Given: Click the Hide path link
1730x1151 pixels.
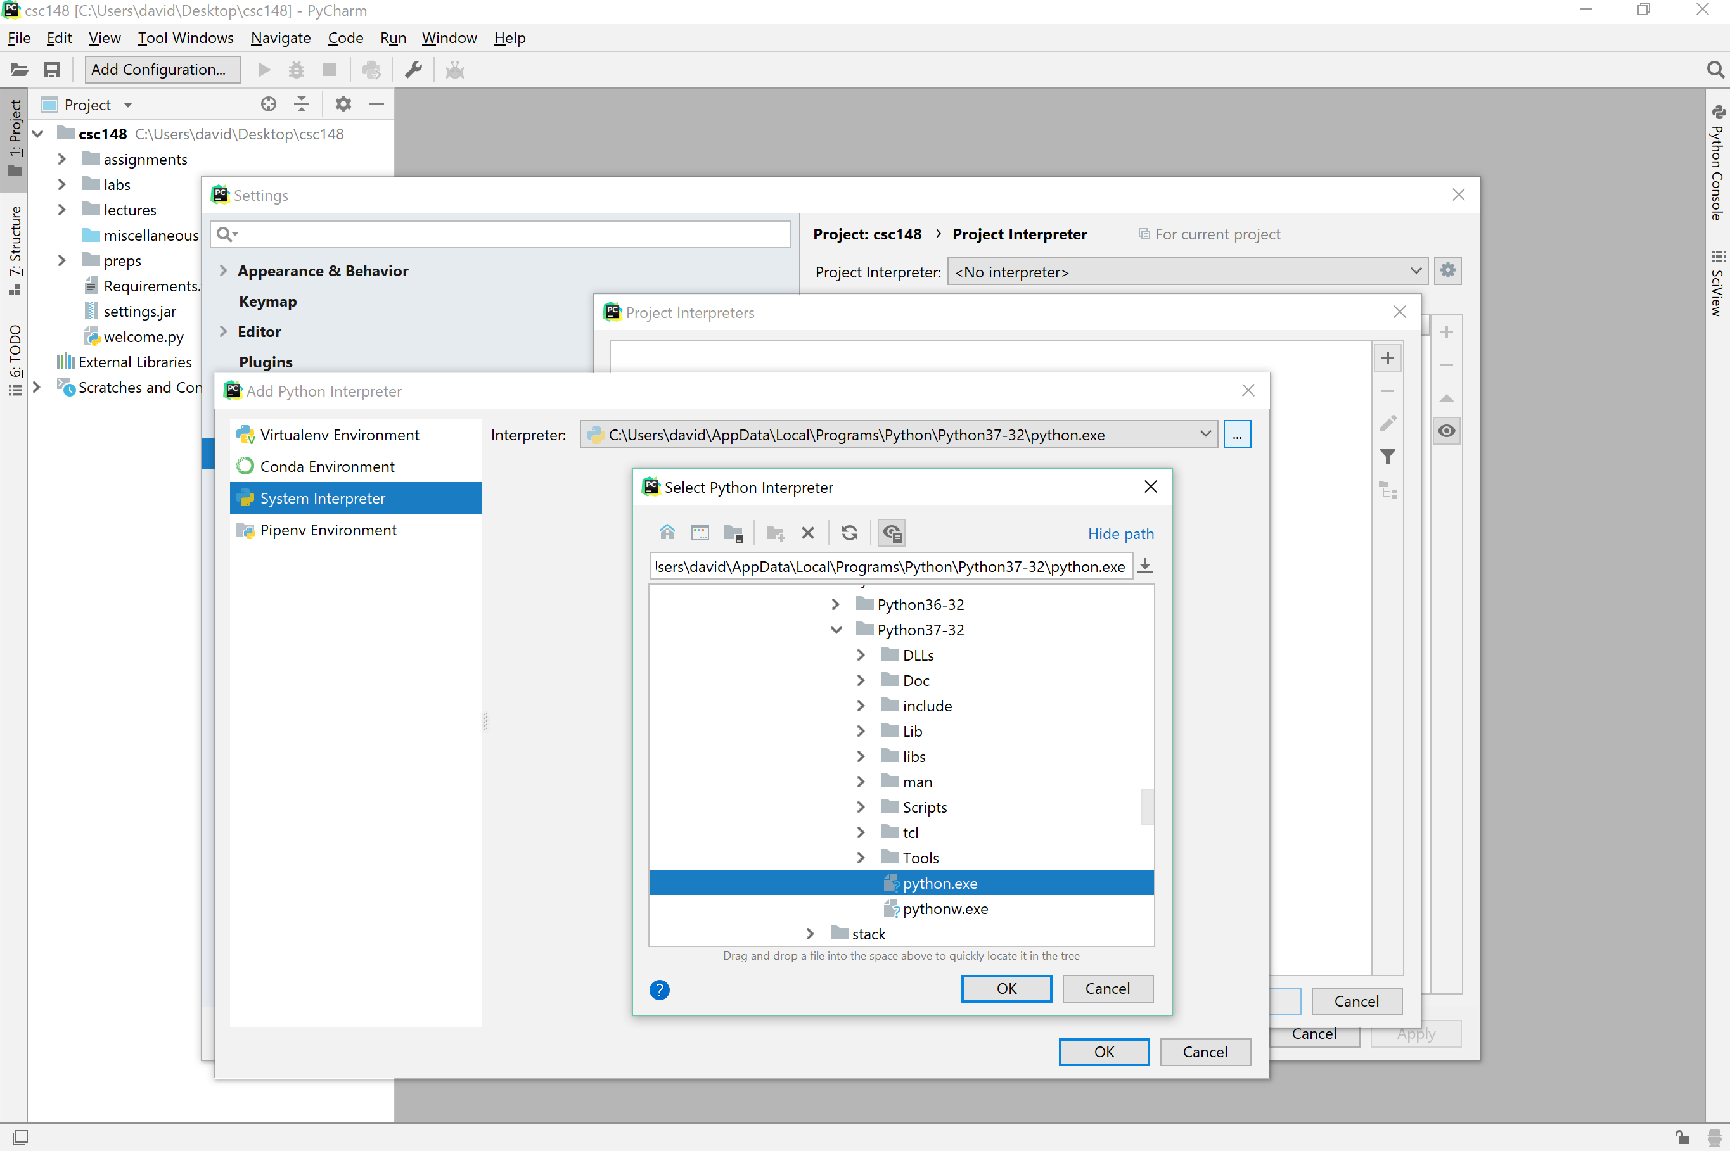Looking at the screenshot, I should tap(1120, 533).
